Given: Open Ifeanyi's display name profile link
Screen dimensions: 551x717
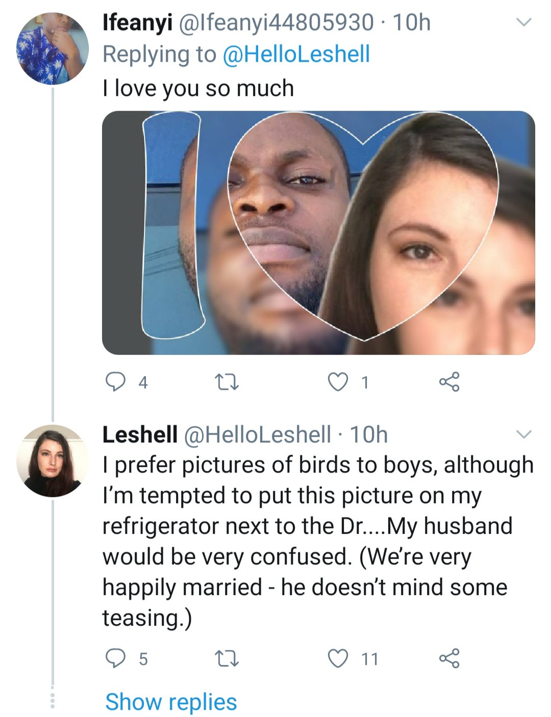Looking at the screenshot, I should coord(137,23).
